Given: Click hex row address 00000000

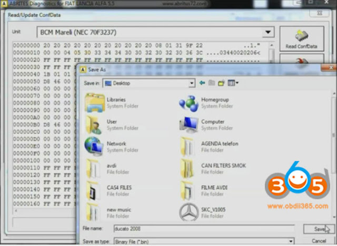Looking at the screenshot, I should point(26,46).
